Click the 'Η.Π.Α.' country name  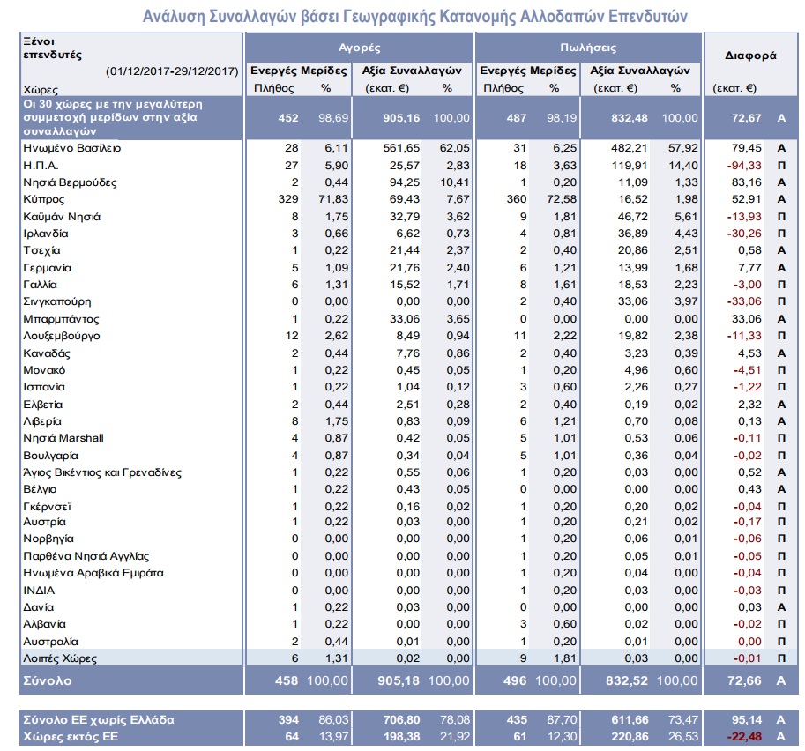tap(41, 165)
